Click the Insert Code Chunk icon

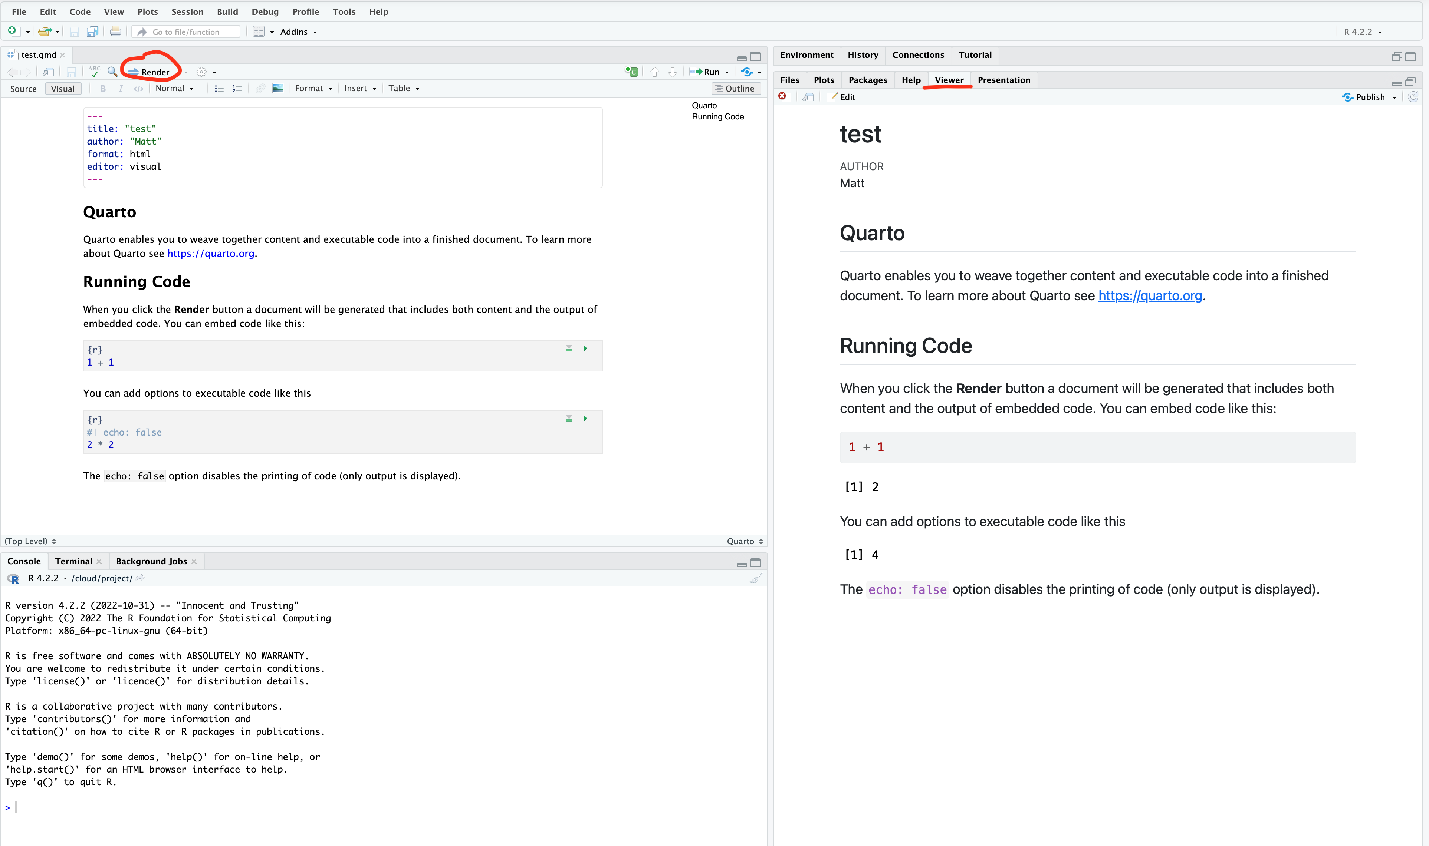[631, 72]
